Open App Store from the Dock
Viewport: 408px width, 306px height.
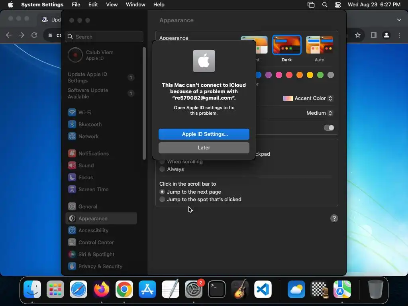(147, 289)
